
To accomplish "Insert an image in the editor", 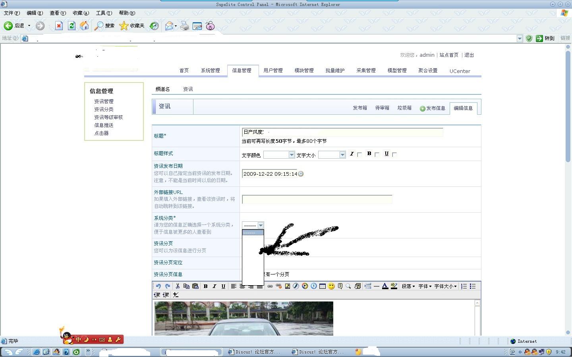I will [288, 286].
